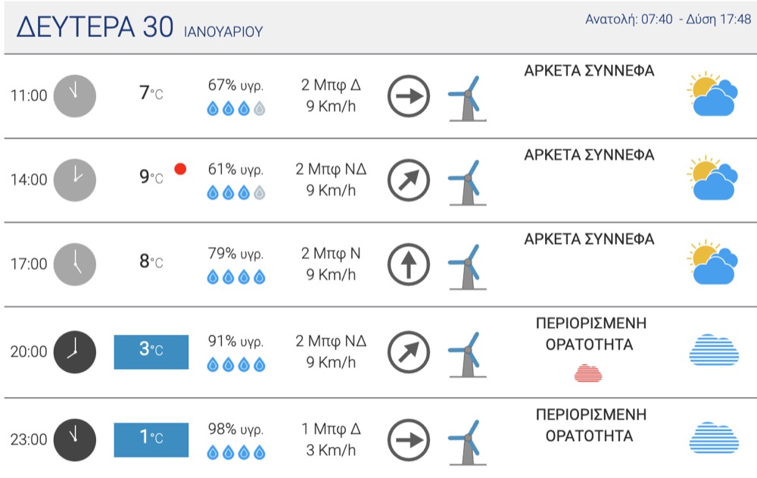The height and width of the screenshot is (478, 757).
Task: Click the 20:00 dark clock icon
Action: [75, 351]
